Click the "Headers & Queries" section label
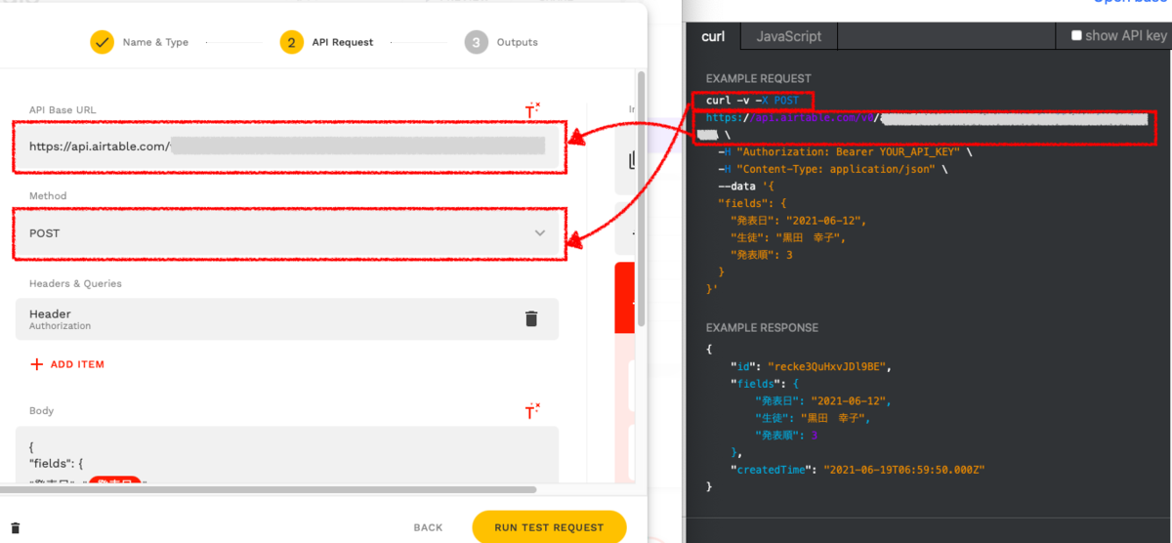Screen dimensions: 1172x543 click(75, 283)
